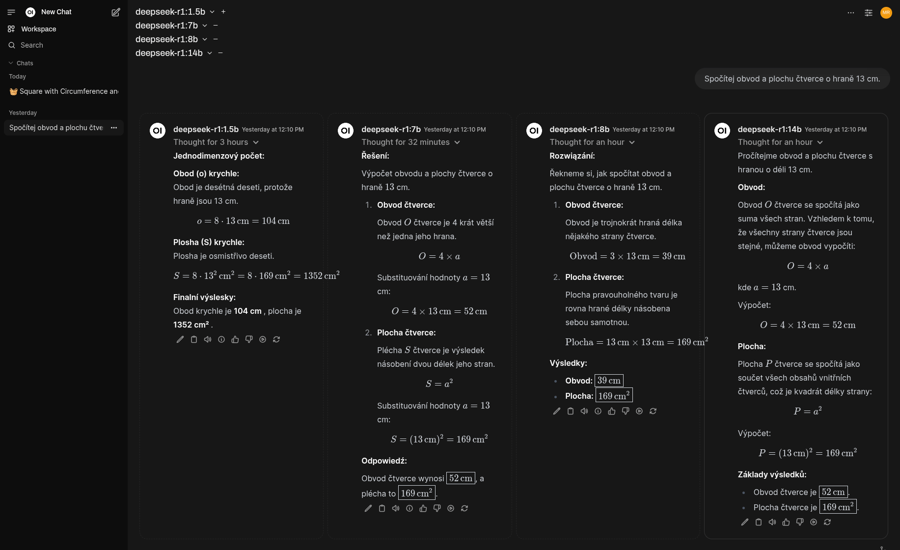Open chat controls sliders icon
This screenshot has width=900, height=550.
(869, 13)
